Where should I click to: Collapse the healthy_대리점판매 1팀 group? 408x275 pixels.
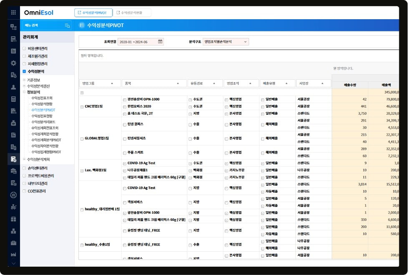(x=82, y=210)
